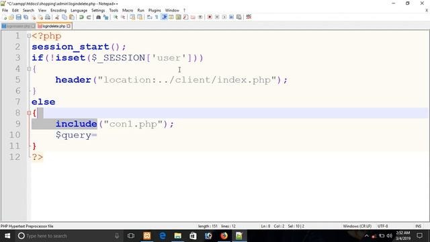Open the View menu
The width and height of the screenshot is (430, 242).
42,11
